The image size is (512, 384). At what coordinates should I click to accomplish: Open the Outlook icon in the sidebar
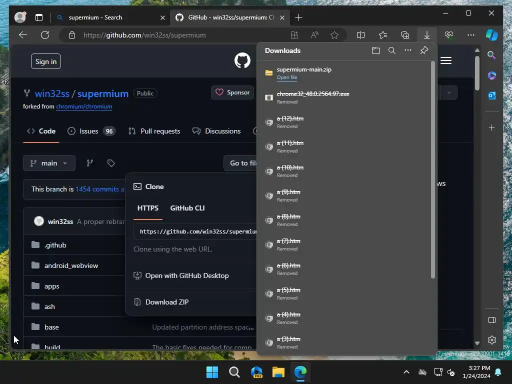[x=492, y=95]
